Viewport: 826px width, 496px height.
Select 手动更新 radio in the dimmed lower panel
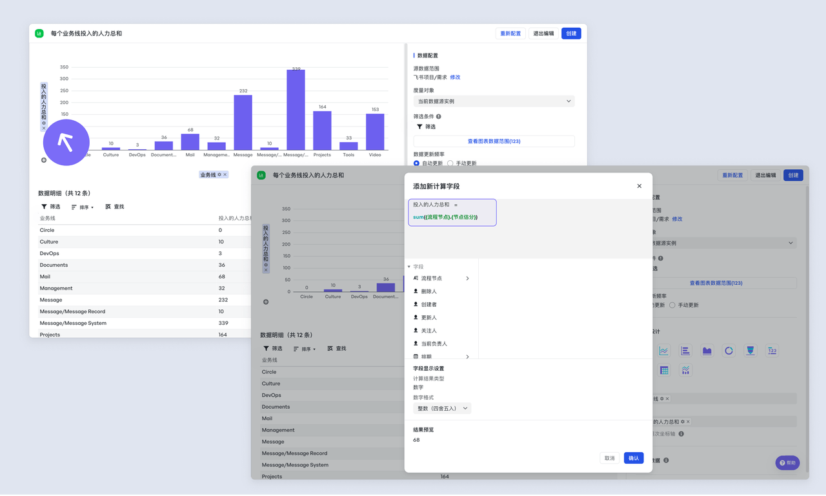pos(672,305)
